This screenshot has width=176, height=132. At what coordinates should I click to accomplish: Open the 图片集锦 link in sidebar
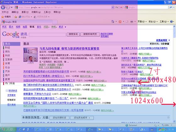(x=11, y=105)
